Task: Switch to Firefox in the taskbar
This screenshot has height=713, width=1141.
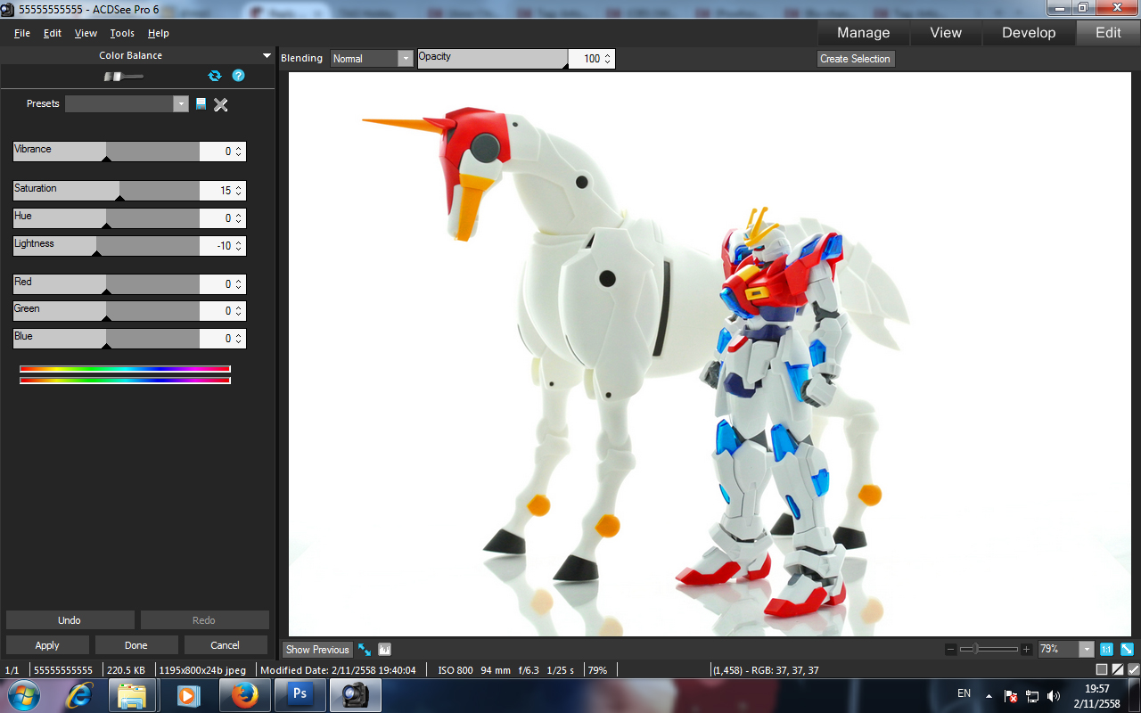Action: [x=243, y=695]
